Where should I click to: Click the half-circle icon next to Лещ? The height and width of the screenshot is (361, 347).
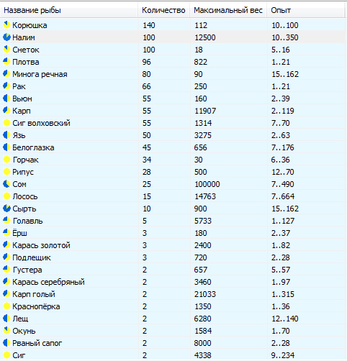pyautogui.click(x=6, y=319)
